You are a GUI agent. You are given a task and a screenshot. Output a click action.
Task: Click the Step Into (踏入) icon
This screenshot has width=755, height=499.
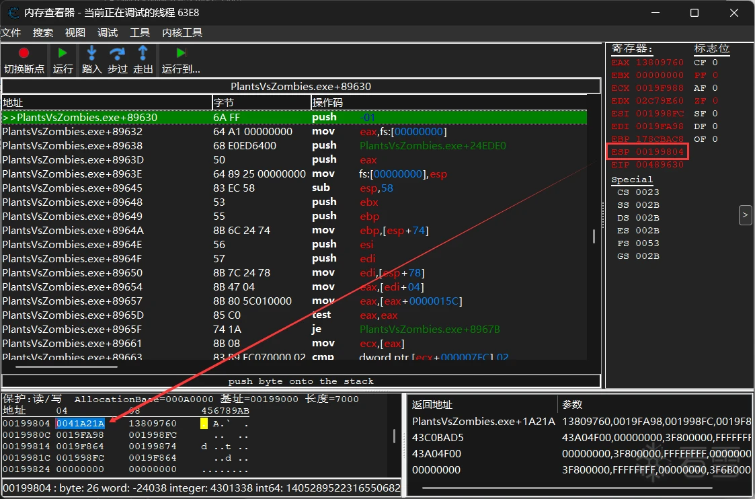pyautogui.click(x=91, y=53)
